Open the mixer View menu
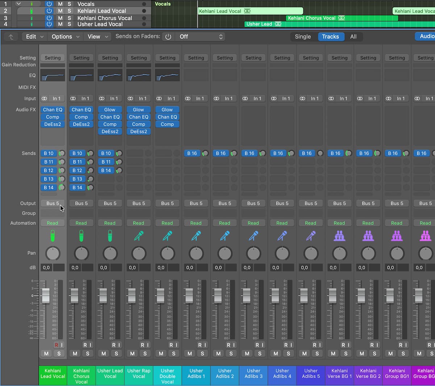Viewport: 435px width, 386px height. pos(98,37)
